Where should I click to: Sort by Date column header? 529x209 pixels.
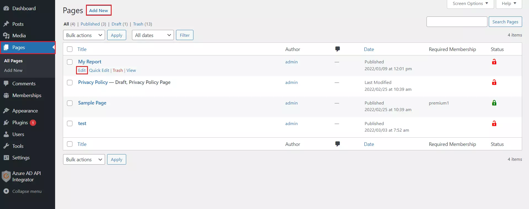(x=369, y=49)
